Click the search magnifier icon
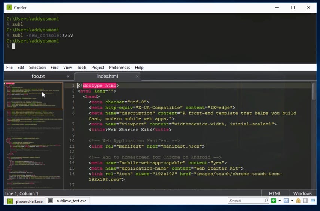Image resolution: width=320 pixels, height=211 pixels. click(266, 201)
